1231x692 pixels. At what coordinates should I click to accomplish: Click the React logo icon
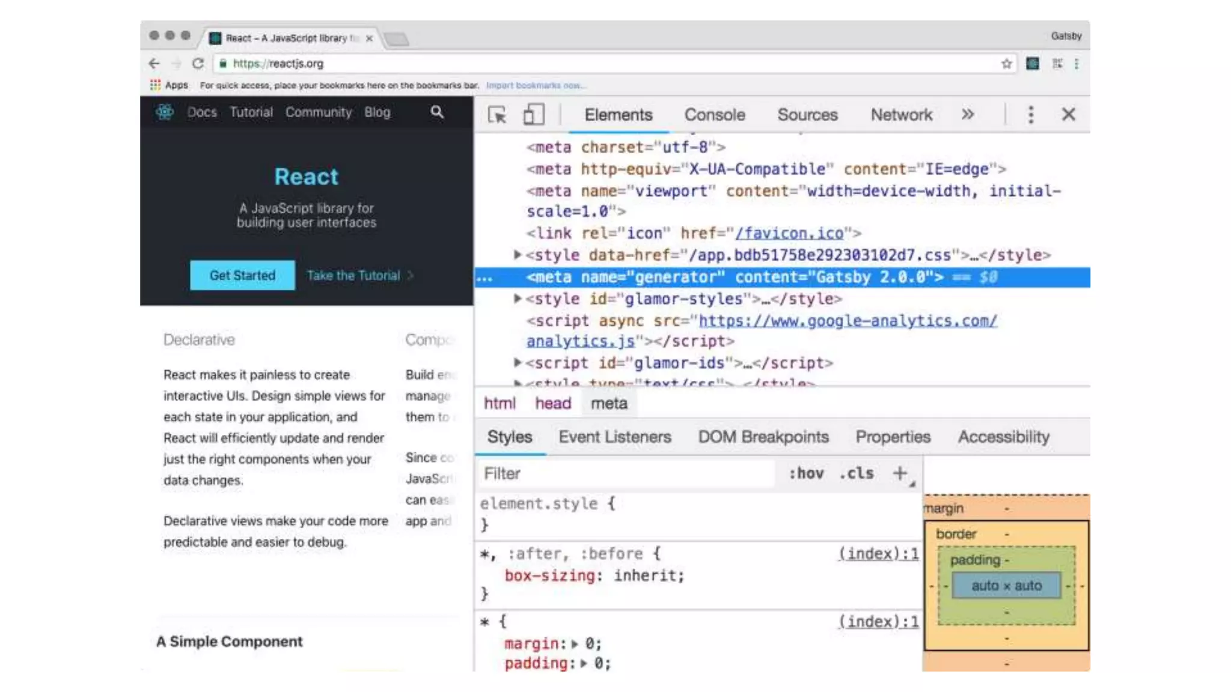[165, 112]
